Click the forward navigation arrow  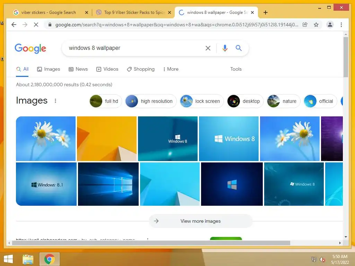[25, 25]
